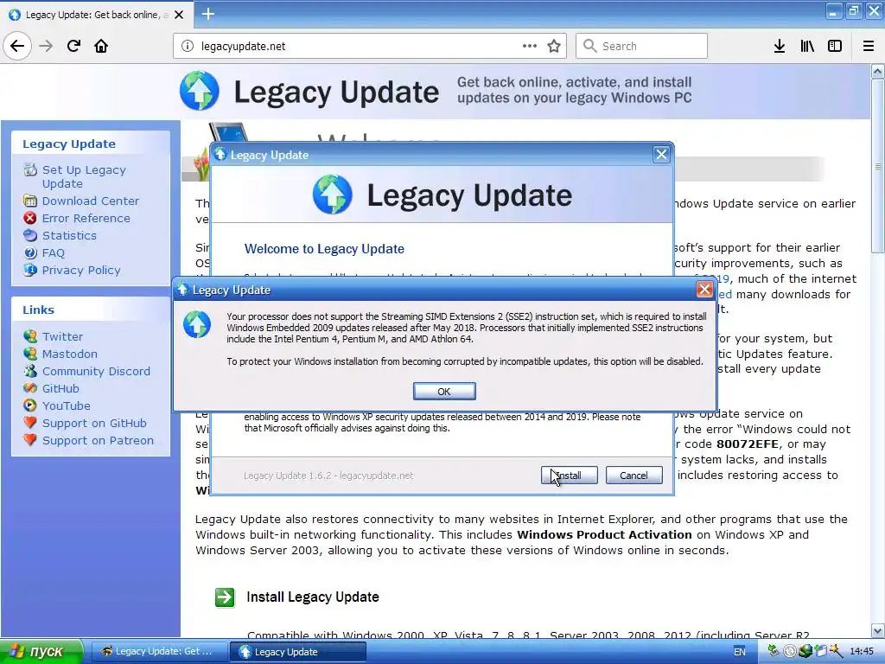This screenshot has width=885, height=664.
Task: Open the Library bookshelf icon
Action: [807, 46]
